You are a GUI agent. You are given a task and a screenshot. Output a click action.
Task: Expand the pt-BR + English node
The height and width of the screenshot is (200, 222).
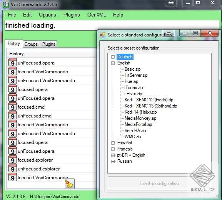pyautogui.click(x=113, y=155)
